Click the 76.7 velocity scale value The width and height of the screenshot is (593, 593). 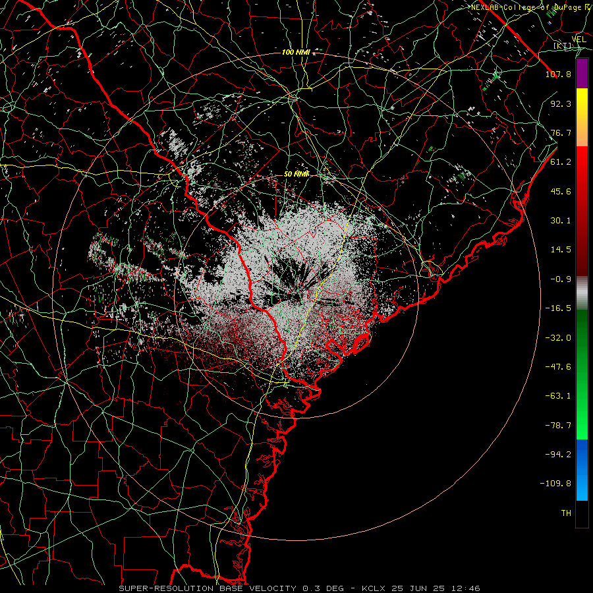(x=561, y=132)
